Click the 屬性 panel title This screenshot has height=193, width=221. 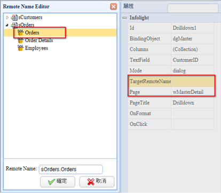[129, 6]
